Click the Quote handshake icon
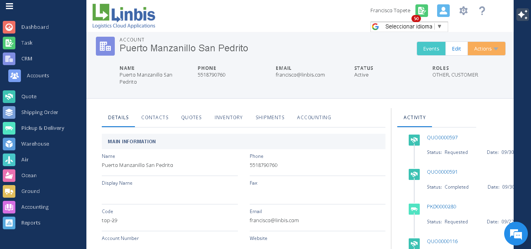 pos(9,97)
